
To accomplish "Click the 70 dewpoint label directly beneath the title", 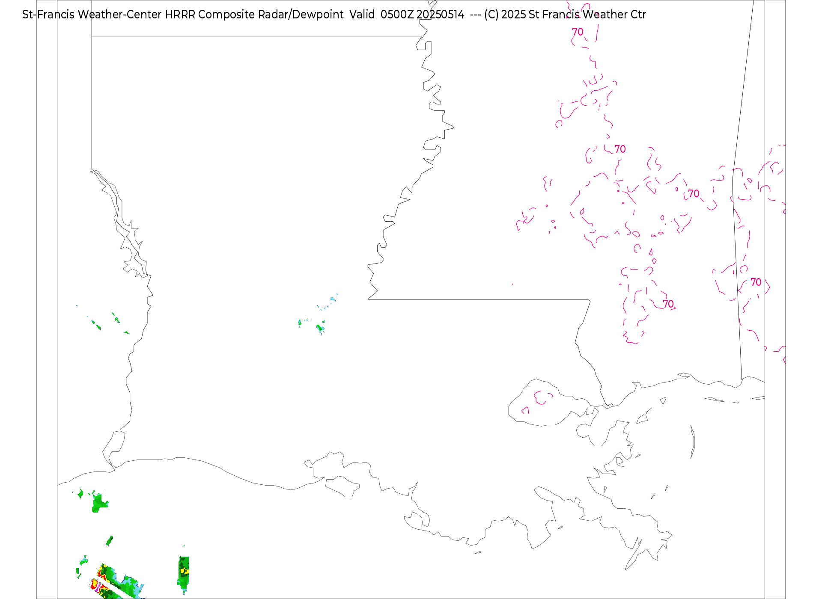I will pos(578,32).
